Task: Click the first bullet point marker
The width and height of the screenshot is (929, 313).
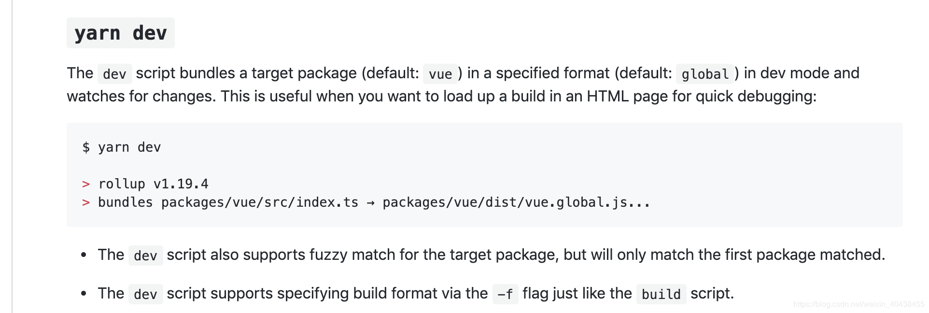Action: (84, 255)
